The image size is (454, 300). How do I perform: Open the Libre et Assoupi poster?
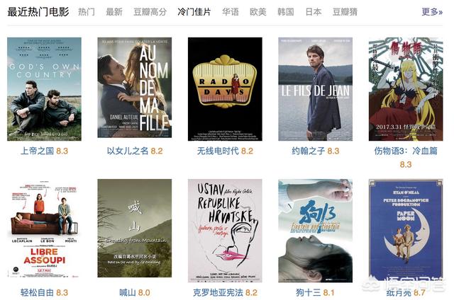pyautogui.click(x=44, y=229)
